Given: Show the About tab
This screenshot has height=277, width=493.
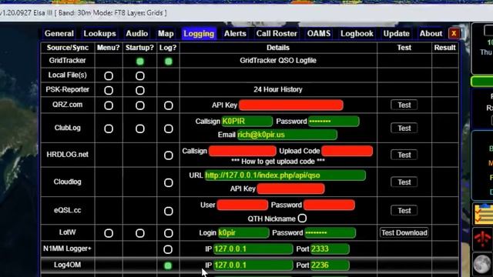Looking at the screenshot, I should (x=431, y=34).
